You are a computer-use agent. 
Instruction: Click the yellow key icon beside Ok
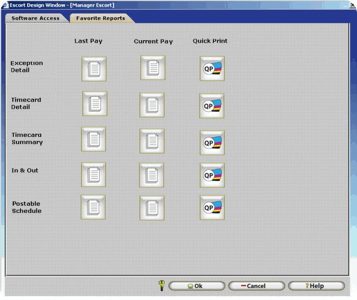(162, 285)
